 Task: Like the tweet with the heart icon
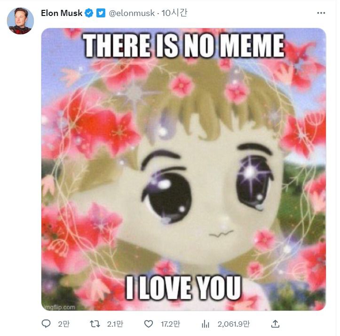pyautogui.click(x=149, y=324)
